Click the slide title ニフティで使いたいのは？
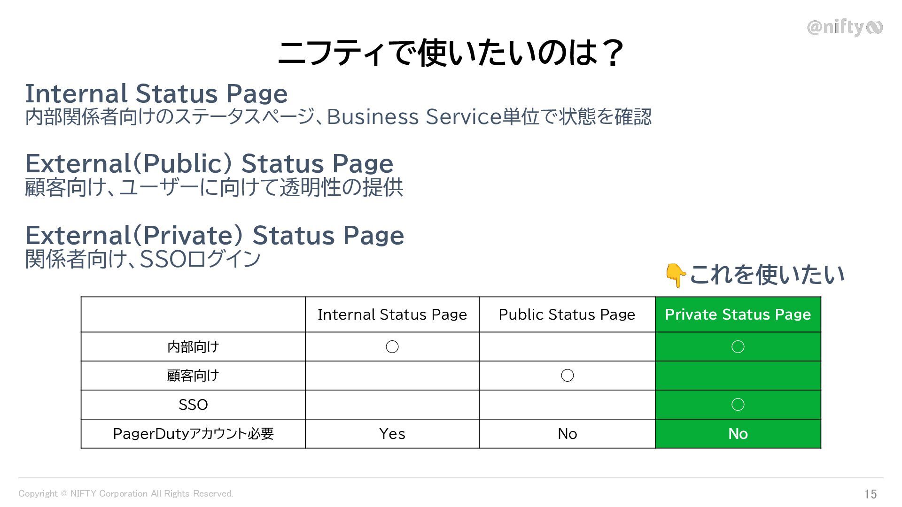Viewport: 902px width, 507px height. pos(450,53)
